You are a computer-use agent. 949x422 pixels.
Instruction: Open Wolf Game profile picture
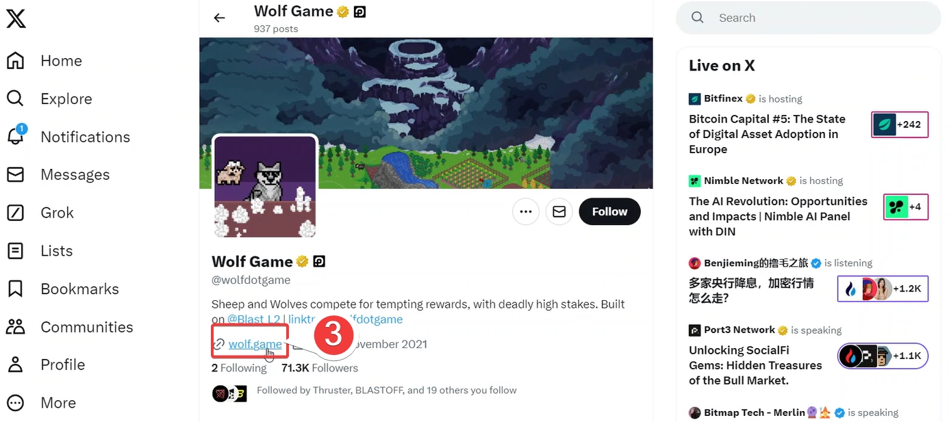(x=265, y=186)
